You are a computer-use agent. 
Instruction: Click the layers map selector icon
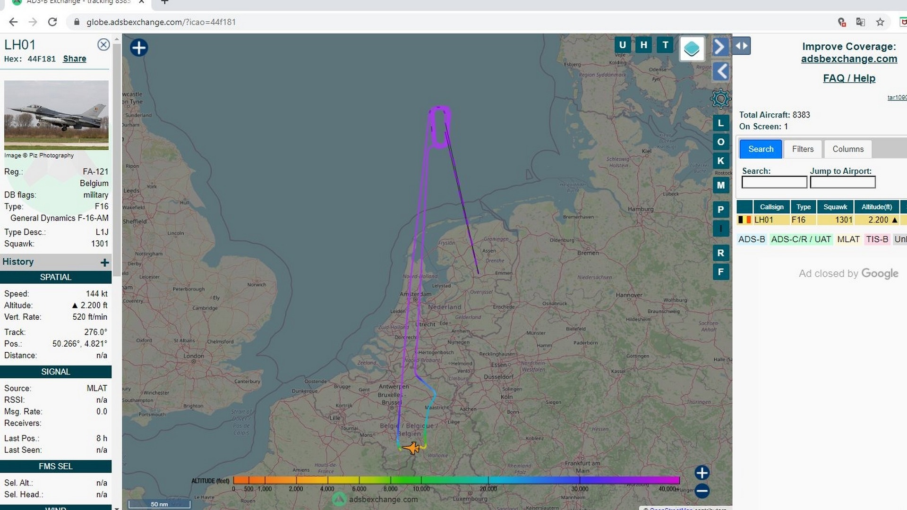click(692, 48)
